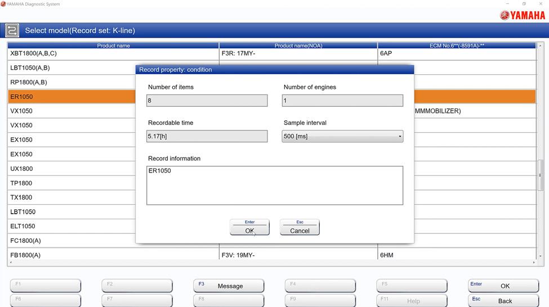The image size is (549, 307).
Task: Click the bottom Enter OK button
Action: click(503, 286)
